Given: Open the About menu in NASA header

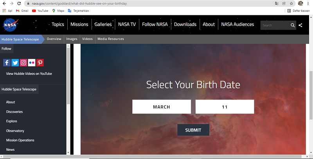Looking at the screenshot, I should (x=209, y=24).
